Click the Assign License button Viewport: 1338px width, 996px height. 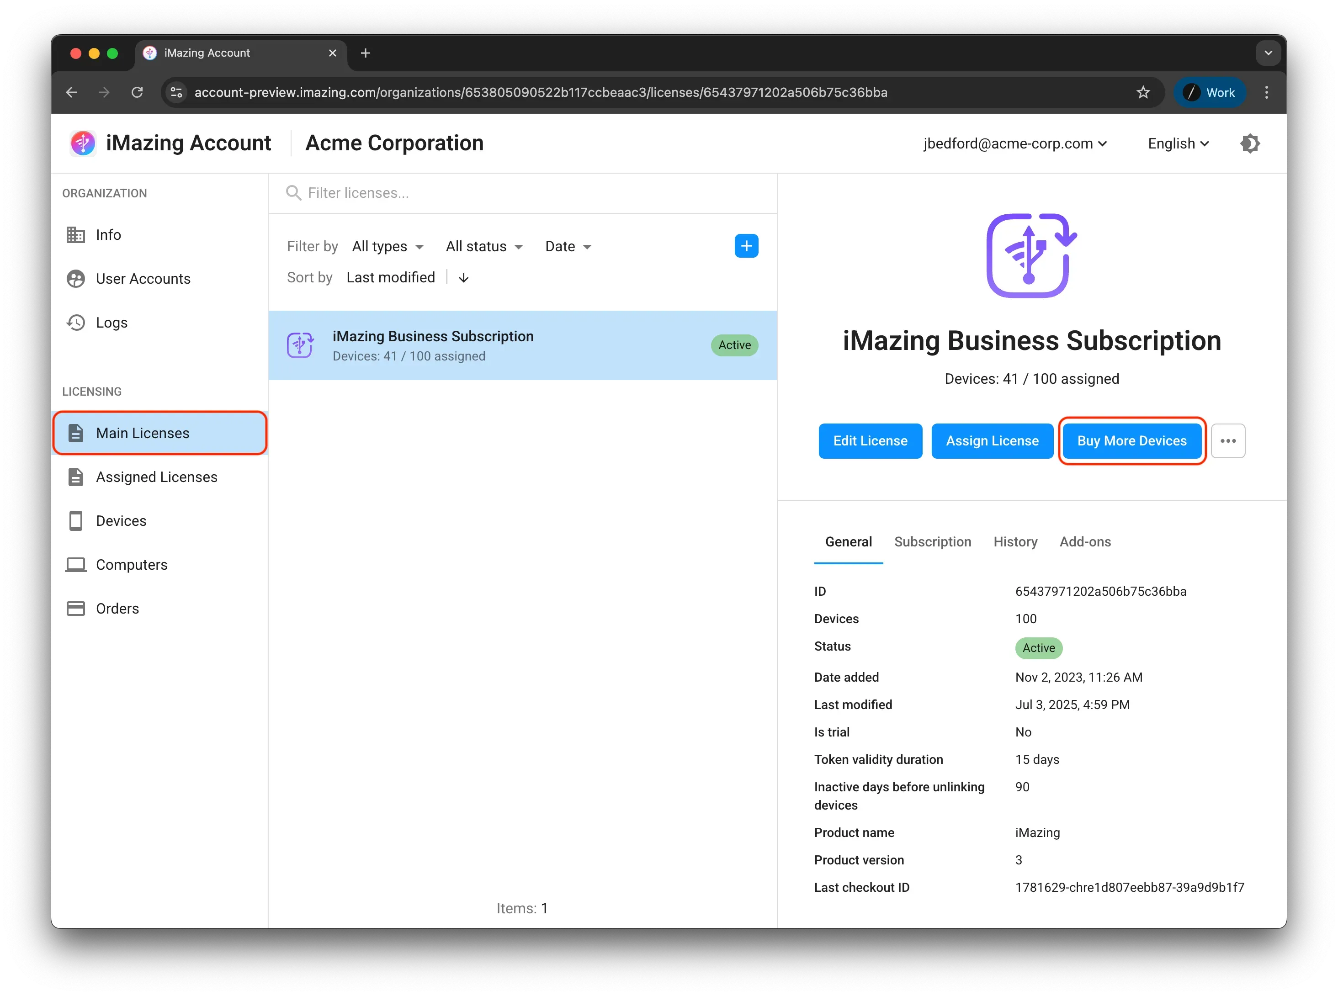pos(991,441)
